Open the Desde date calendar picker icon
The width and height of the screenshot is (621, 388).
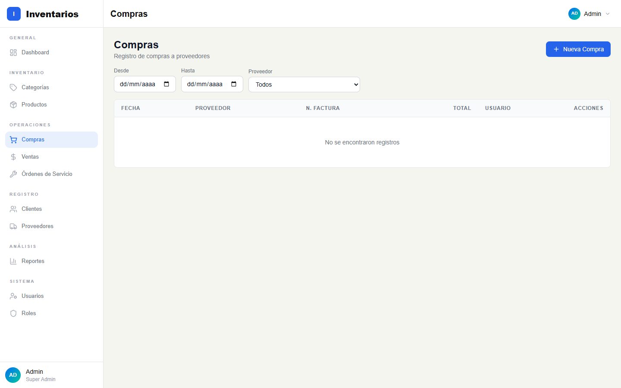pyautogui.click(x=166, y=84)
